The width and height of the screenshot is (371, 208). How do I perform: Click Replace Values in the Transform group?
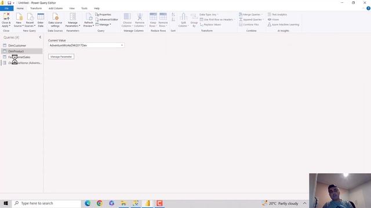[210, 24]
